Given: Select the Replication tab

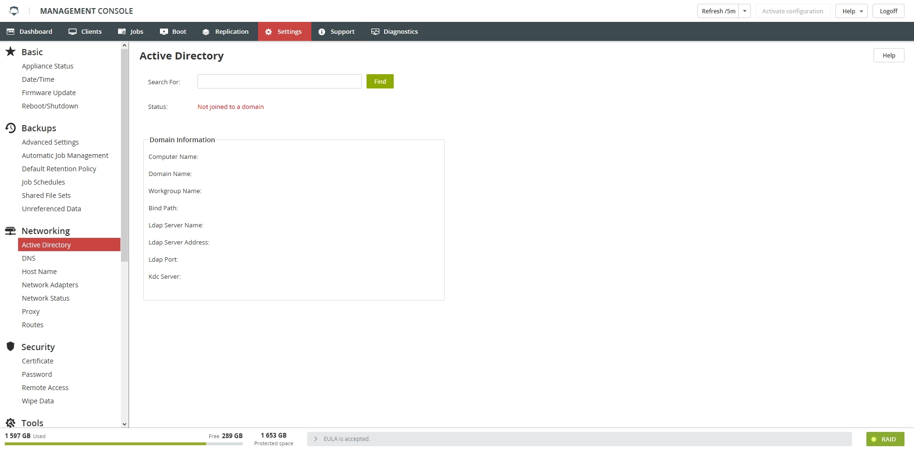Looking at the screenshot, I should (x=226, y=31).
